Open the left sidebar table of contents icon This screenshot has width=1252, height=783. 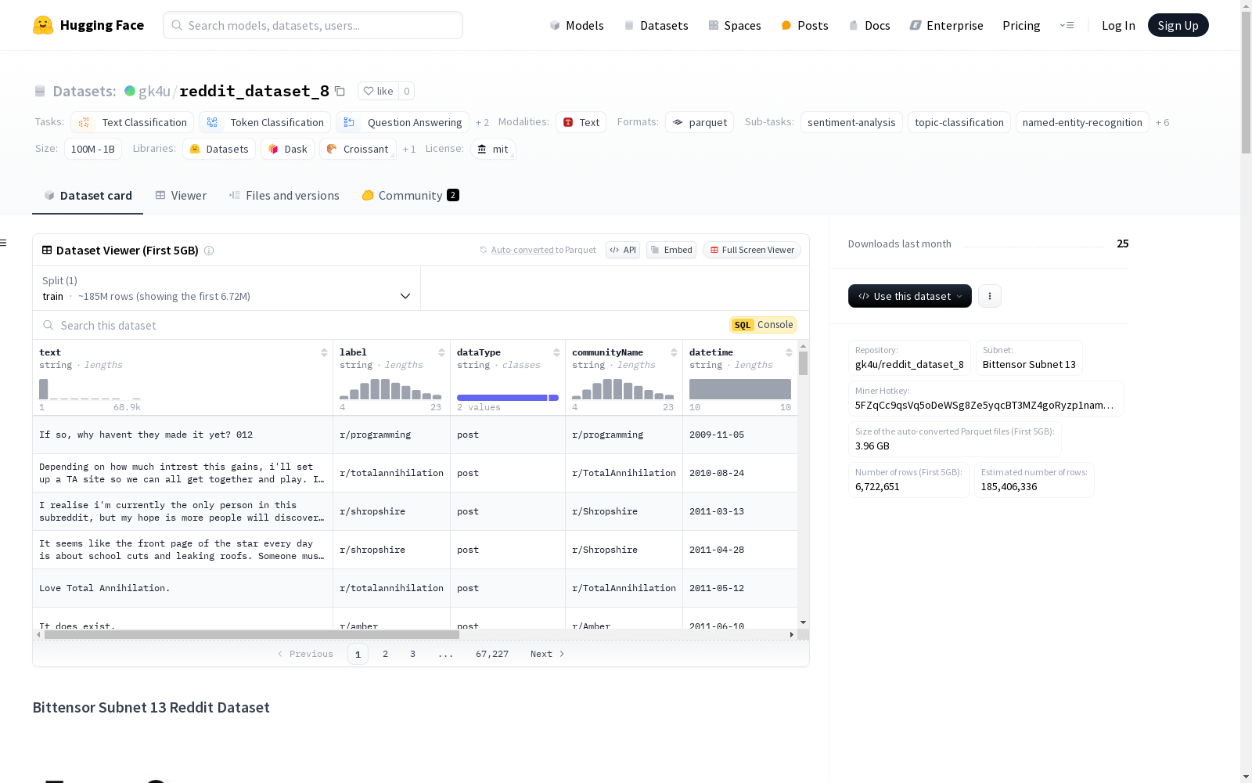[x=3, y=243]
